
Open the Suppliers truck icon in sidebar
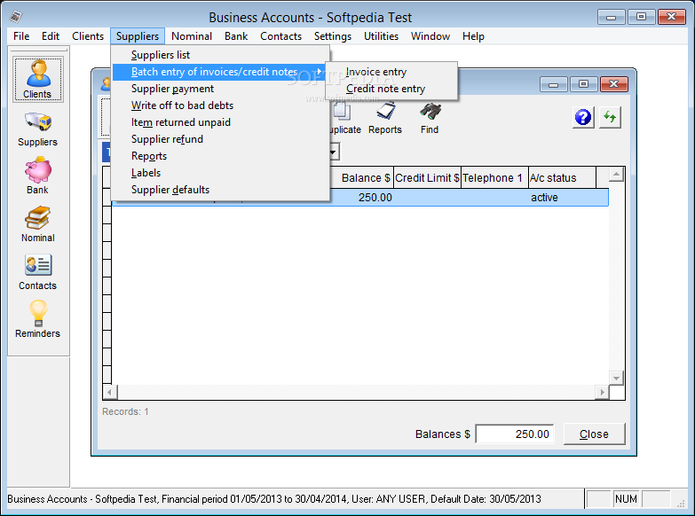point(37,129)
